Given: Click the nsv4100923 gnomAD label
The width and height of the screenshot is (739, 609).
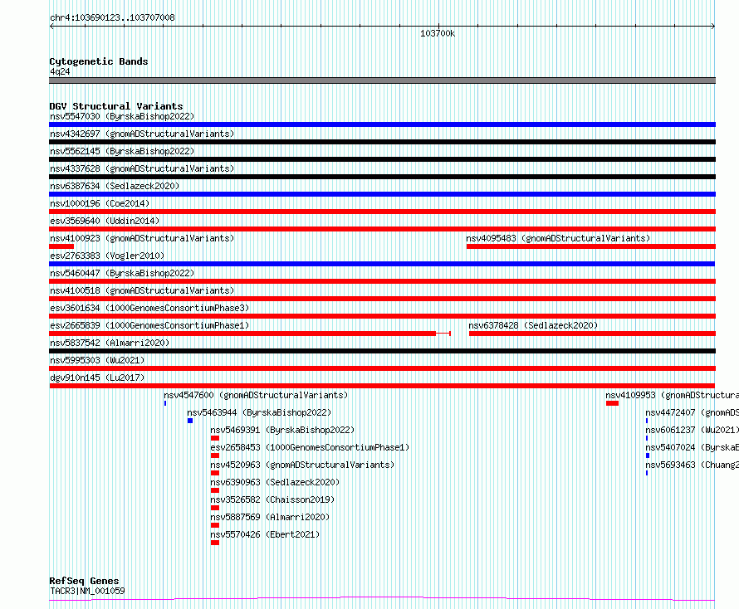Looking at the screenshot, I should click(142, 238).
